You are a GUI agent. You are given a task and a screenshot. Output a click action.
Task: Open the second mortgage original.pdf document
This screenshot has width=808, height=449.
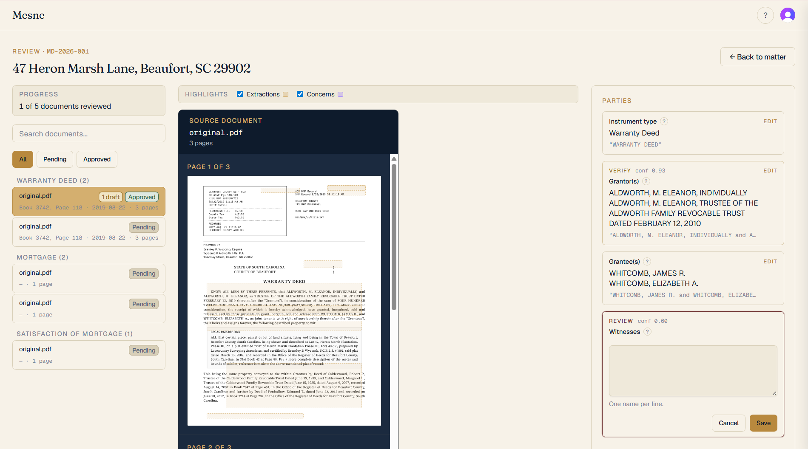click(x=89, y=309)
